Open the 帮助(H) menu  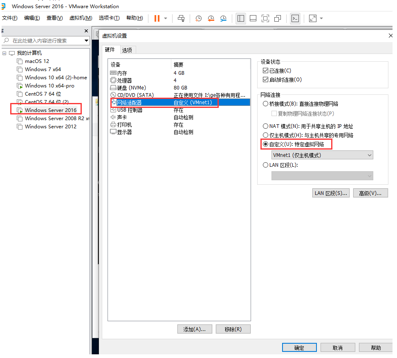tap(135, 18)
